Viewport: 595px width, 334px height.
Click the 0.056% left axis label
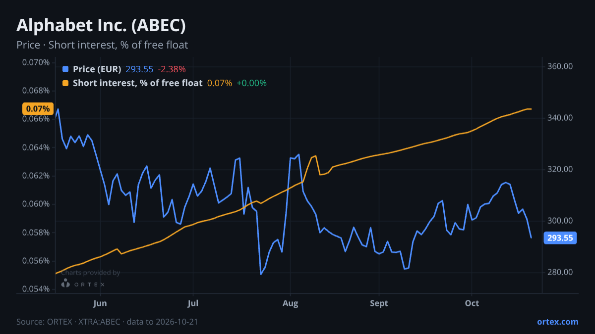pyautogui.click(x=36, y=261)
